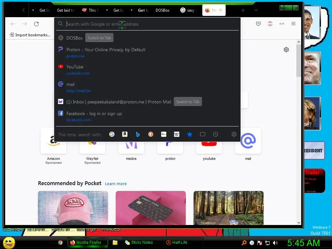Open the Half-Life taskbar button
Image resolution: width=332 pixels, height=249 pixels.
[x=184, y=243]
